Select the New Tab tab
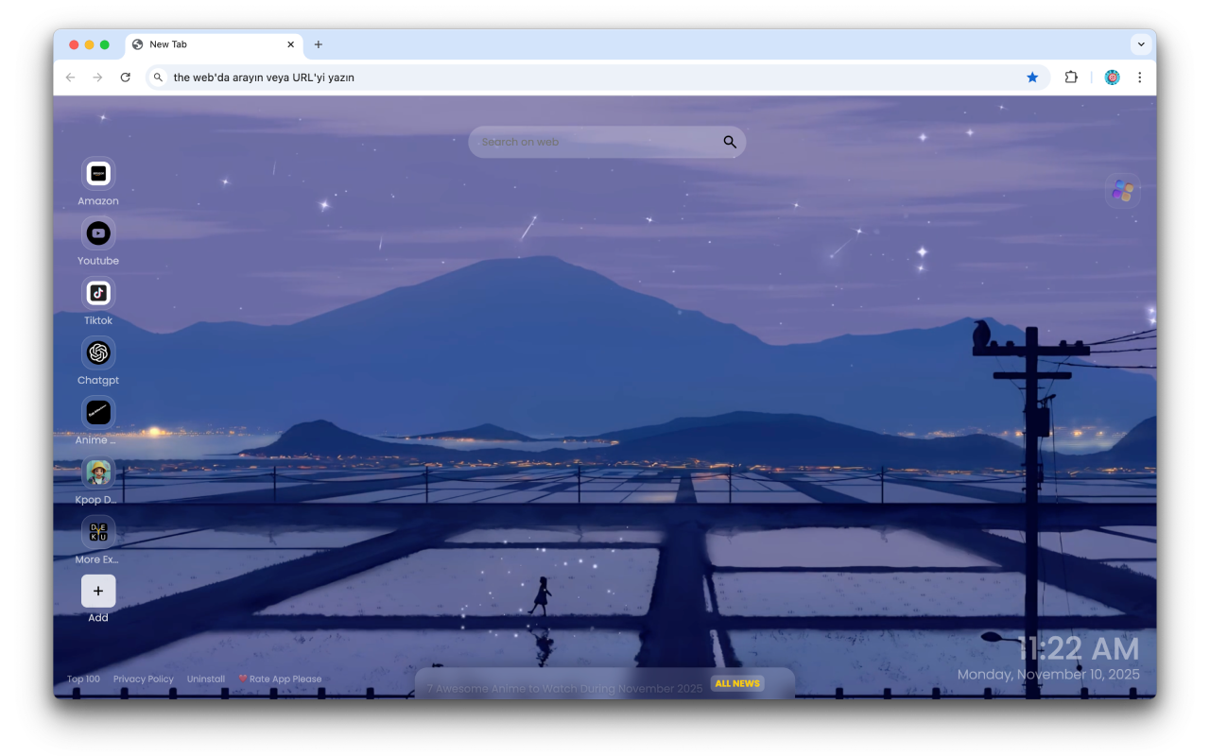This screenshot has width=1210, height=756. point(214,44)
